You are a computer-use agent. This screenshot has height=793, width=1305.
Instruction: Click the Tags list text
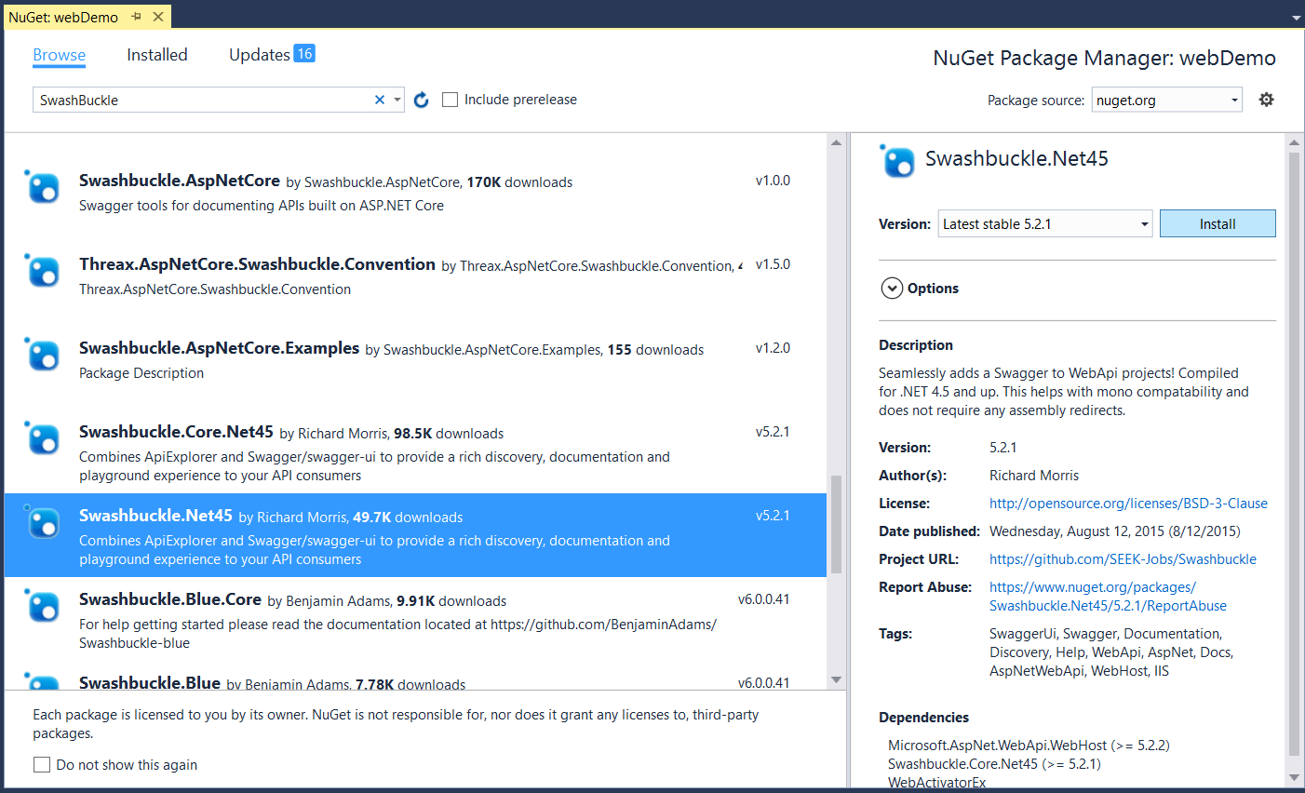pyautogui.click(x=1111, y=652)
